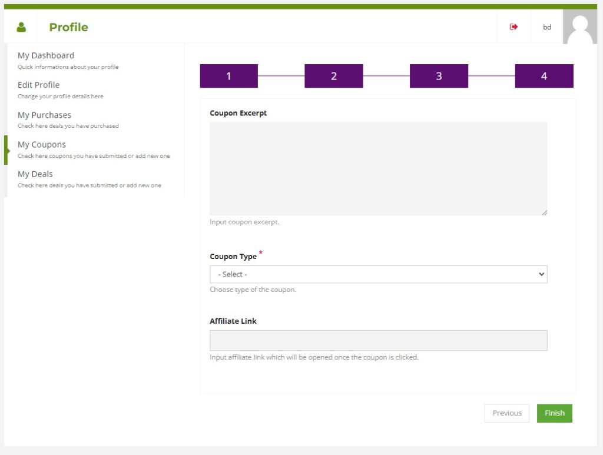Open My Deals section

pos(35,174)
